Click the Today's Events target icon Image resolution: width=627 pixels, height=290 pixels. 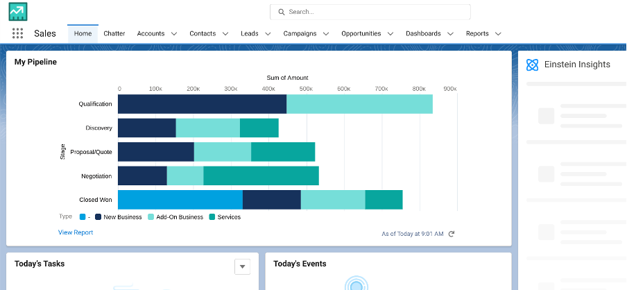[356, 284]
